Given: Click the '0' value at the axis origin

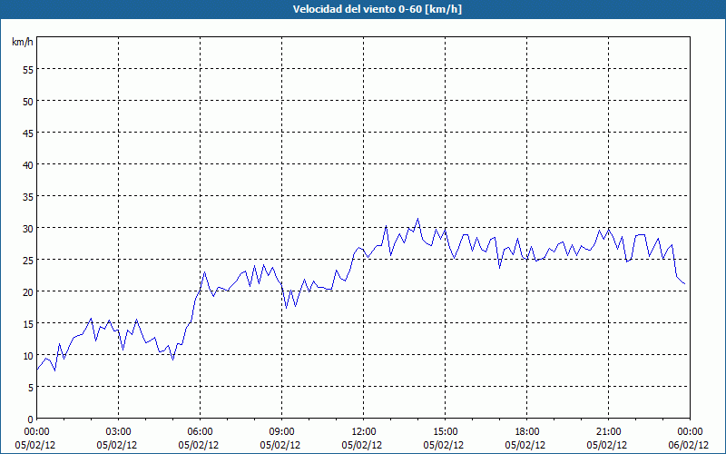Looking at the screenshot, I should (x=31, y=419).
